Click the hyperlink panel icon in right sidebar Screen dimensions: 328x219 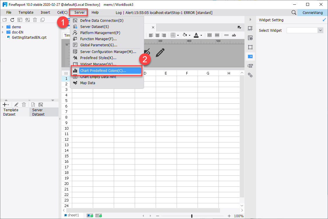[250, 75]
